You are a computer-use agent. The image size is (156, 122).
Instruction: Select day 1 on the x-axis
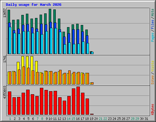10,119
